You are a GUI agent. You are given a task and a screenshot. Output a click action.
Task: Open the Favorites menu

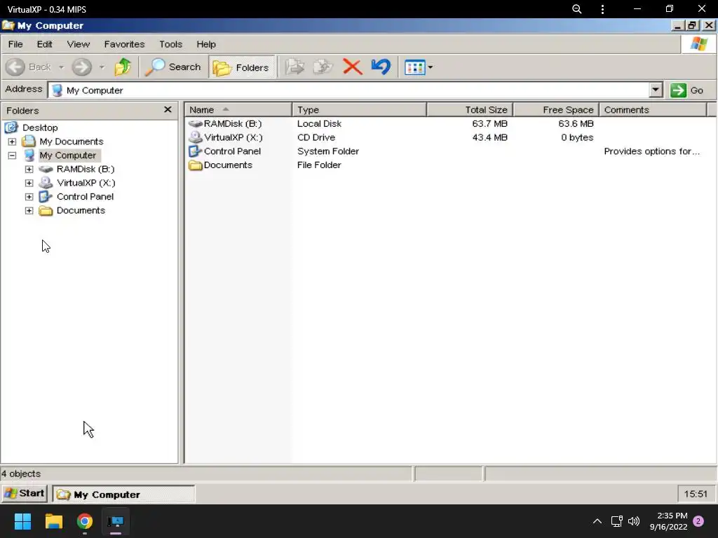coord(124,44)
